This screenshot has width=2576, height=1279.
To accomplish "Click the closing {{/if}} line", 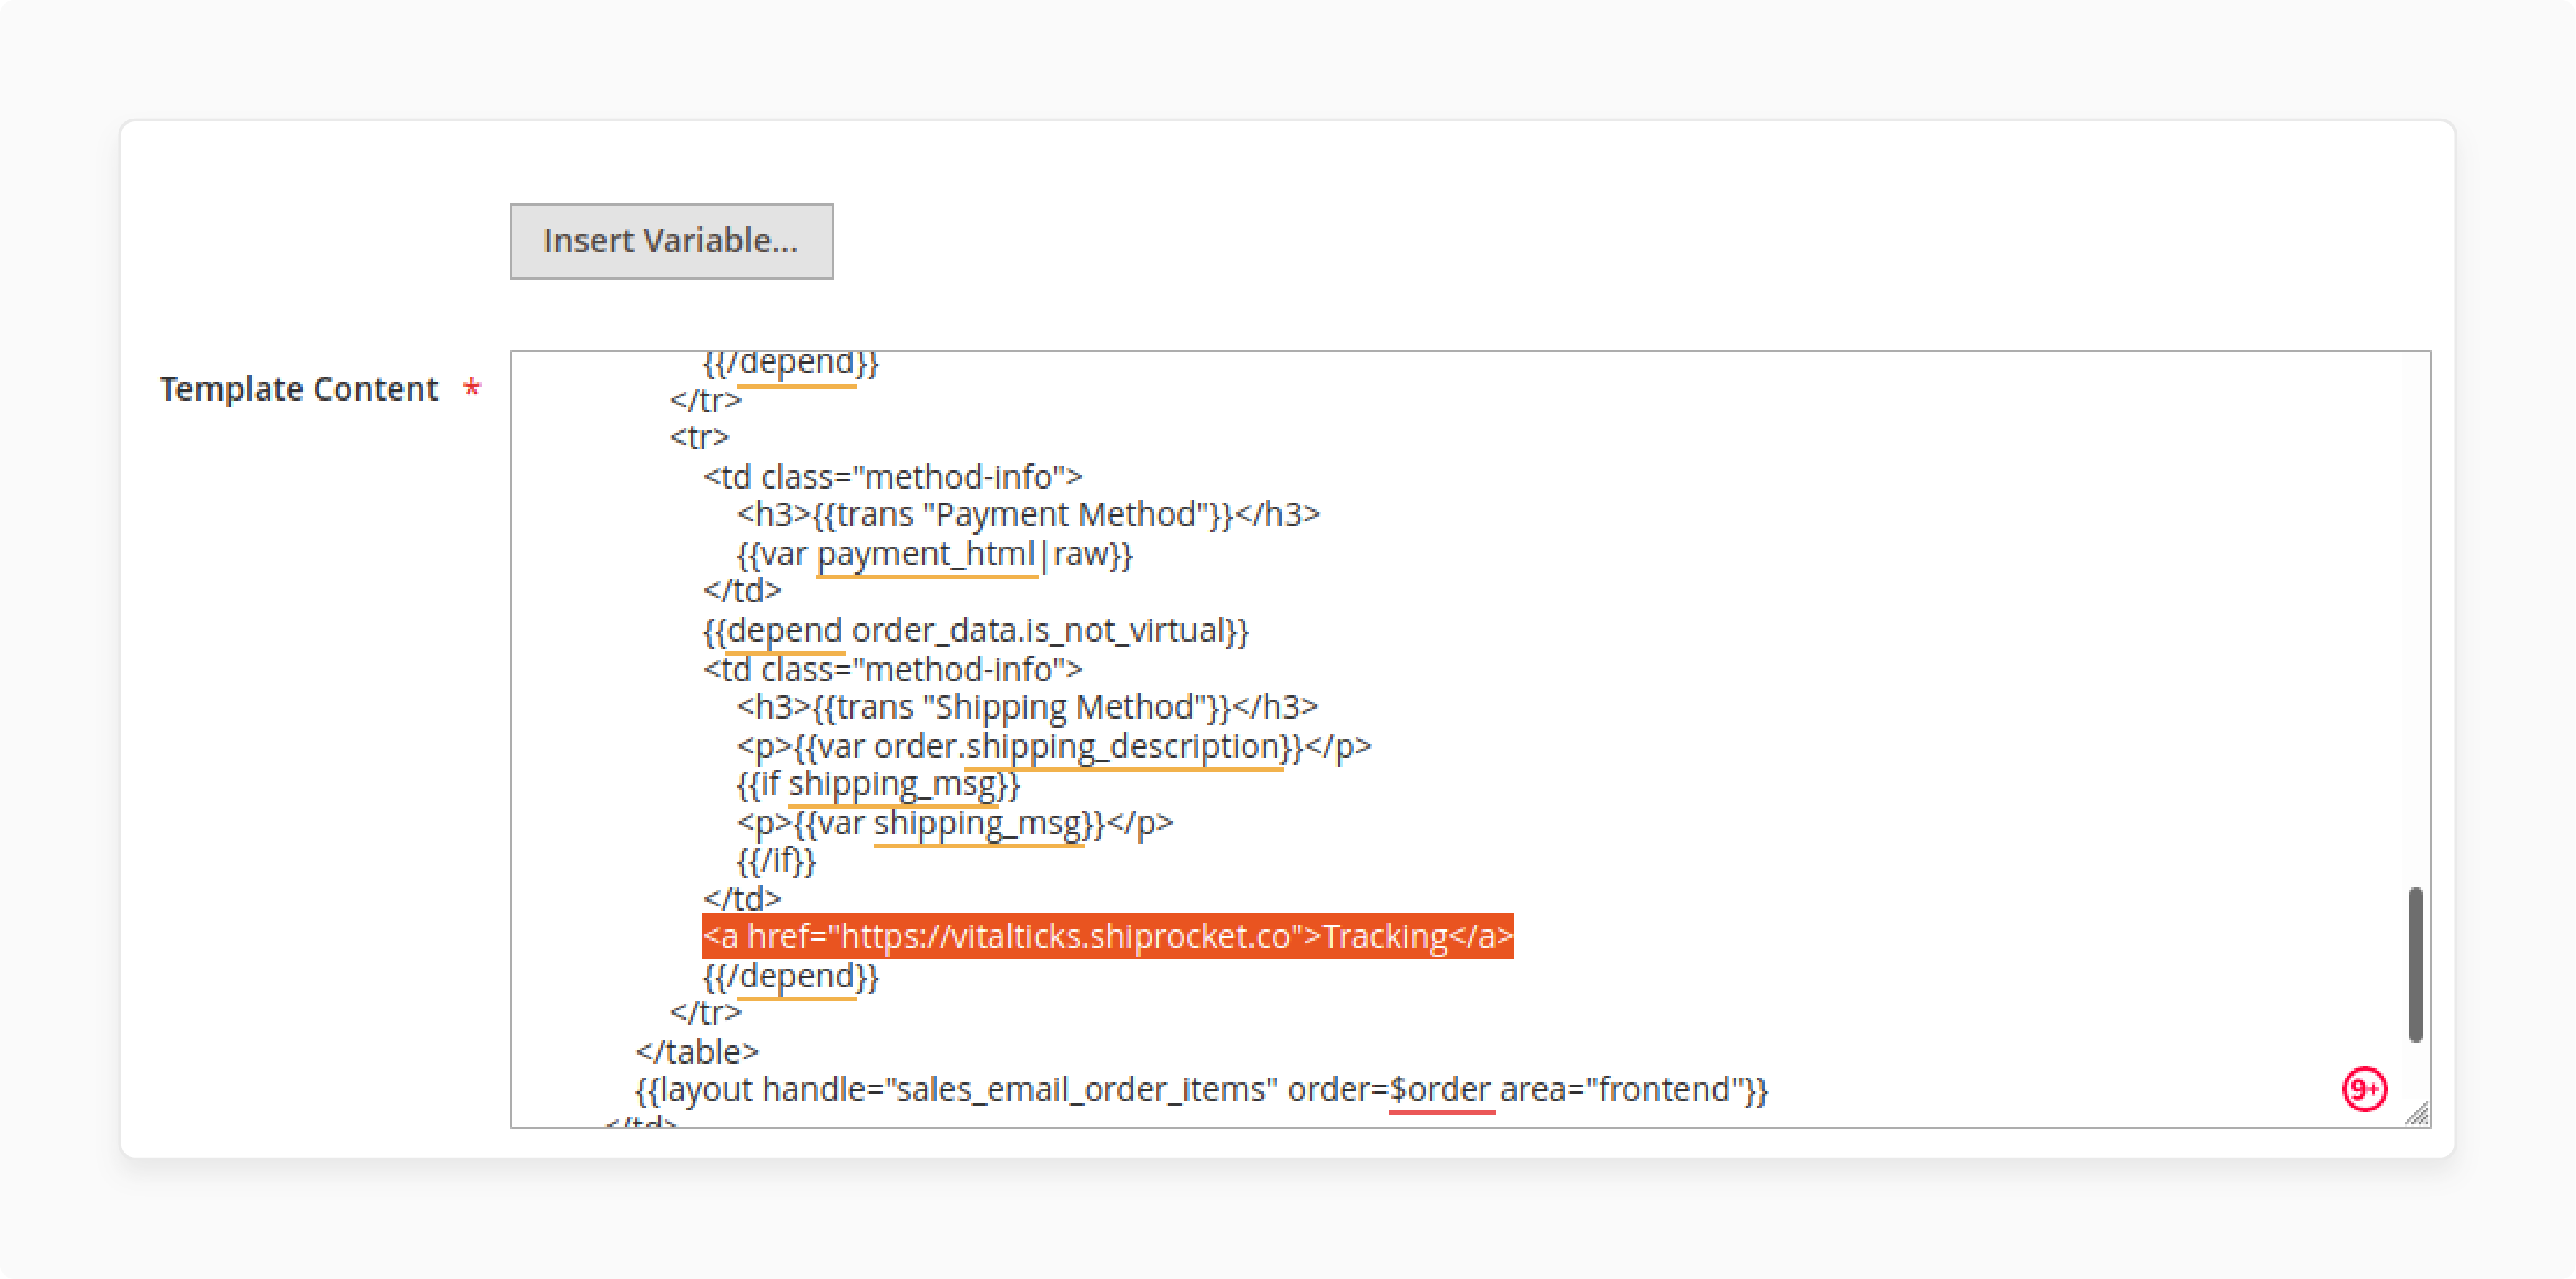I will pos(776,860).
